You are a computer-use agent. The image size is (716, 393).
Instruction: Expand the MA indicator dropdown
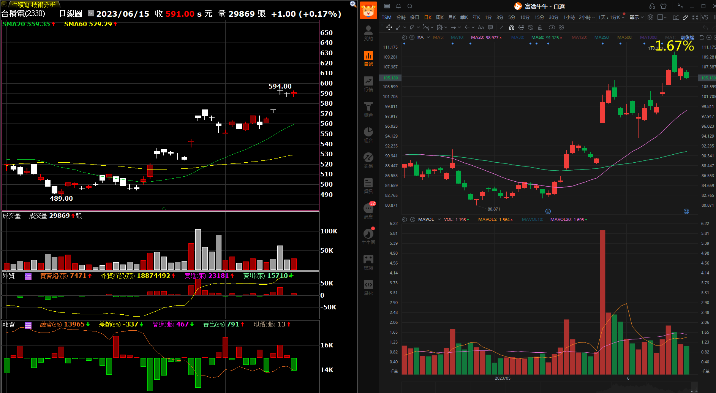point(428,37)
